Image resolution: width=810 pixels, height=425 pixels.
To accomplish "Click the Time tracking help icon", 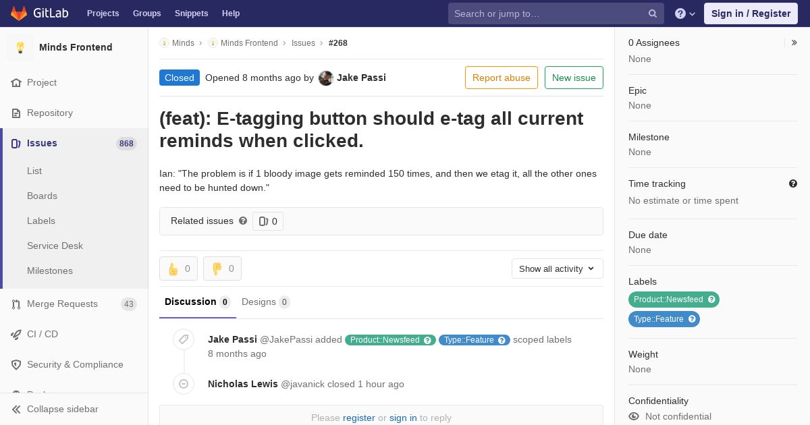I will click(x=793, y=183).
